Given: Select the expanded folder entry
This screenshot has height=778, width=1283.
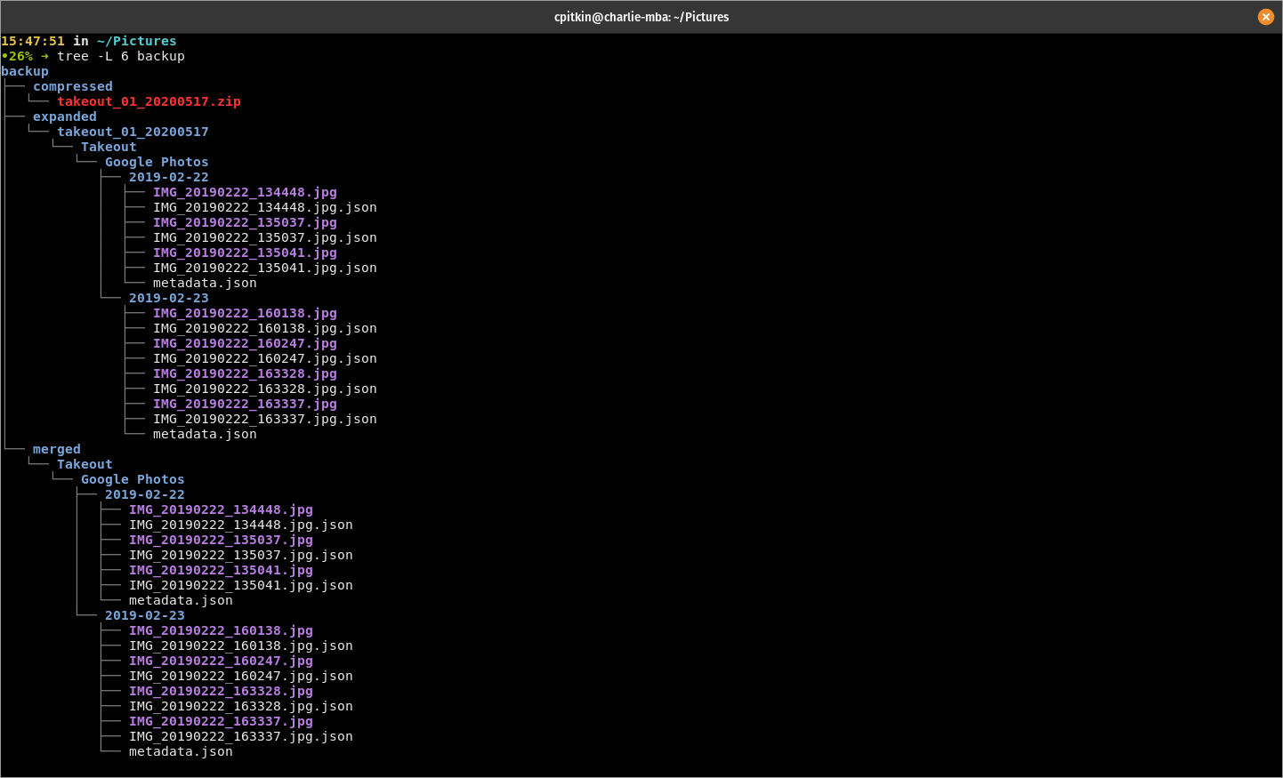Looking at the screenshot, I should 65,116.
